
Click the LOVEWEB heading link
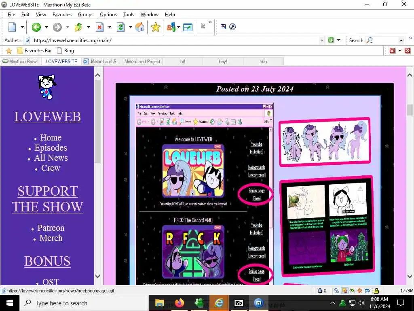48,117
